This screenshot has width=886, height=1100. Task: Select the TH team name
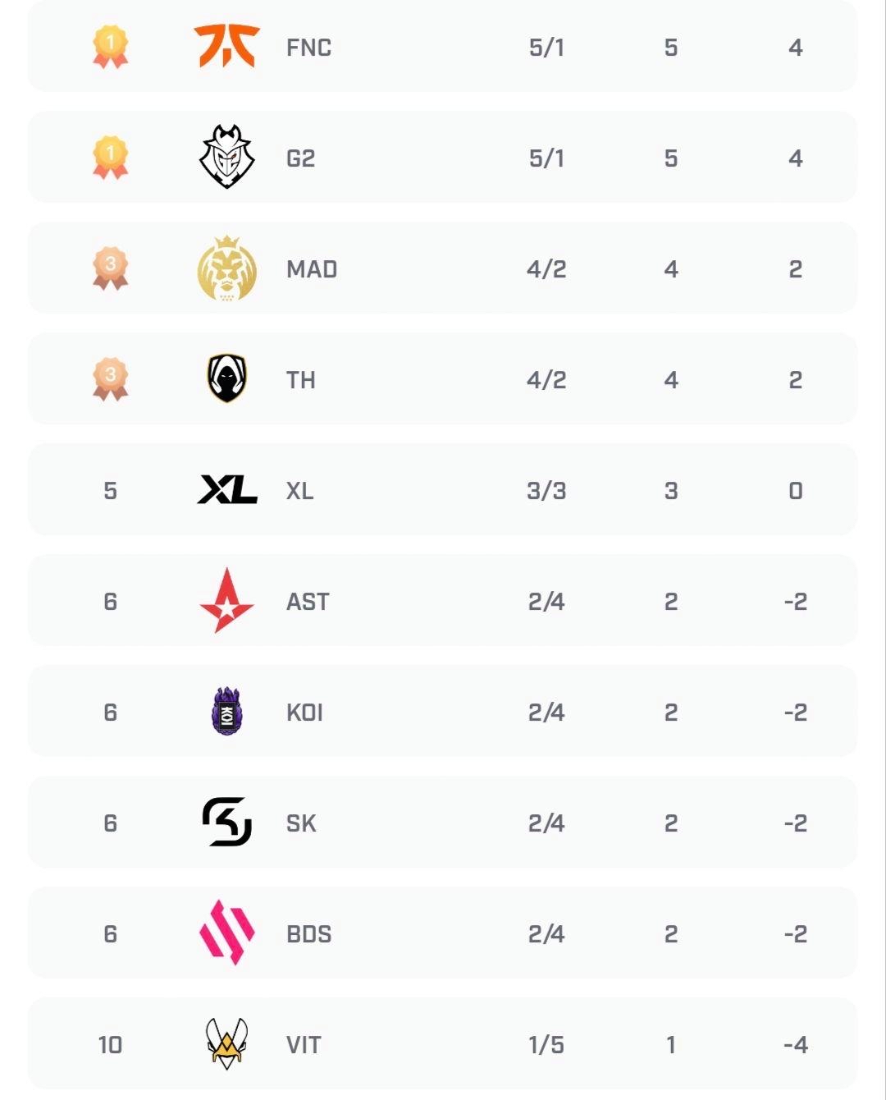300,380
